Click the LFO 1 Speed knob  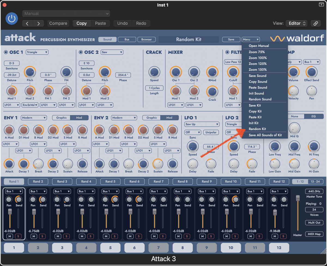[x=193, y=146]
